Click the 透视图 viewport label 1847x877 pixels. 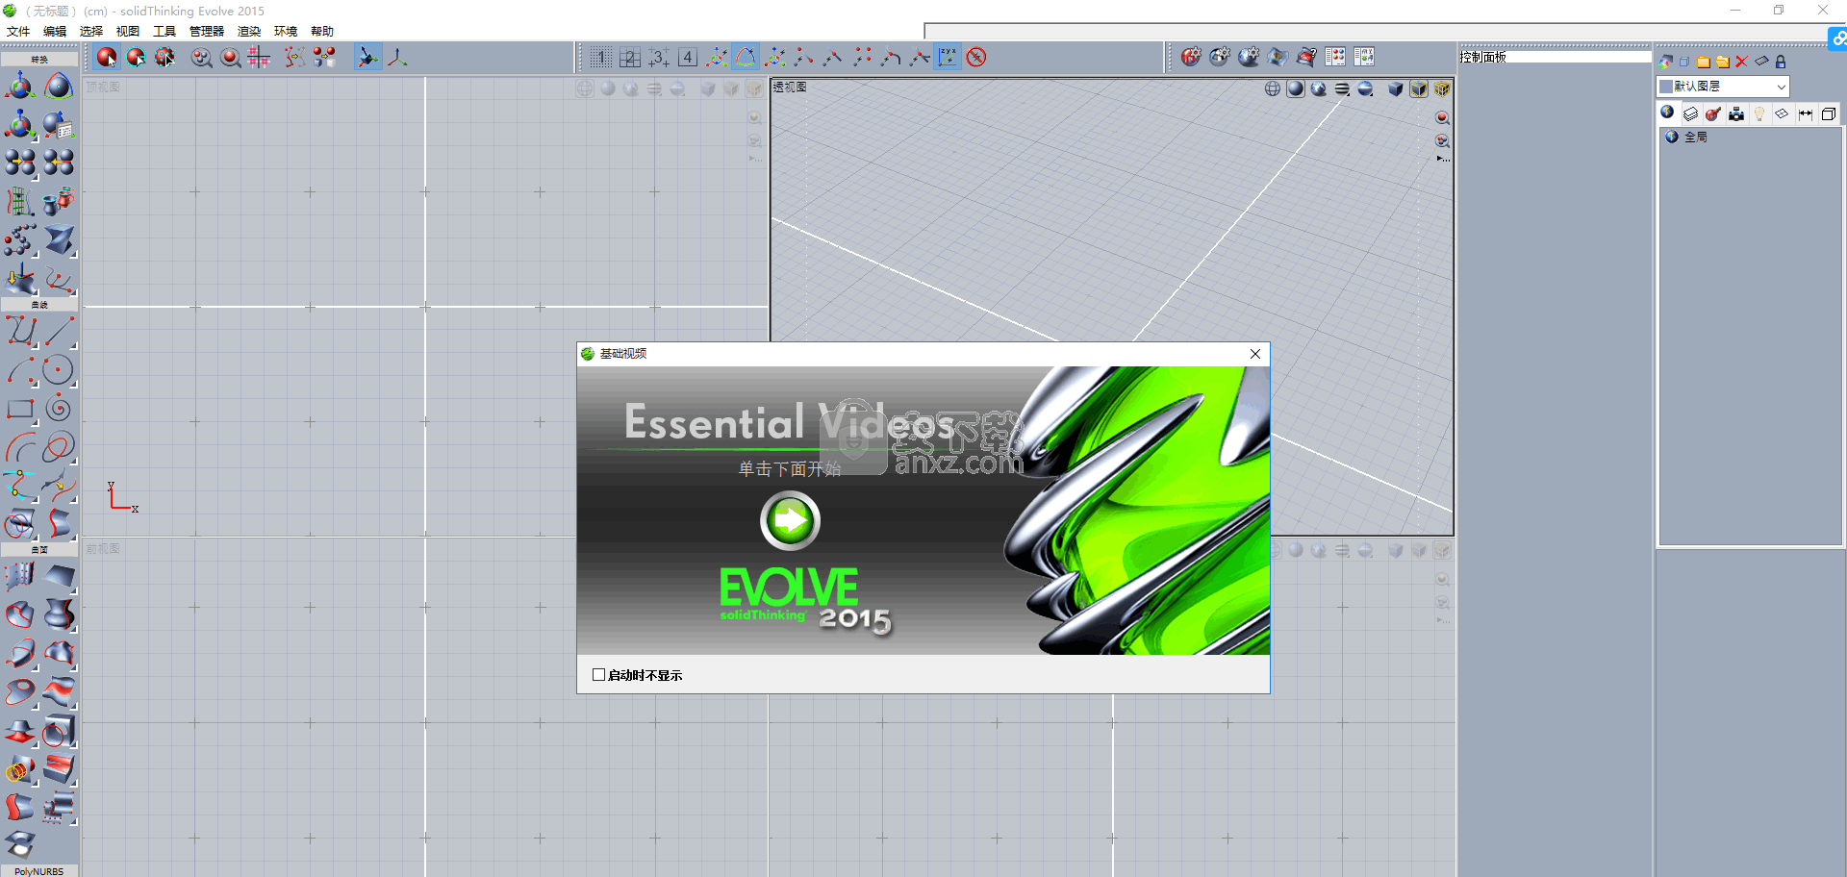point(790,87)
